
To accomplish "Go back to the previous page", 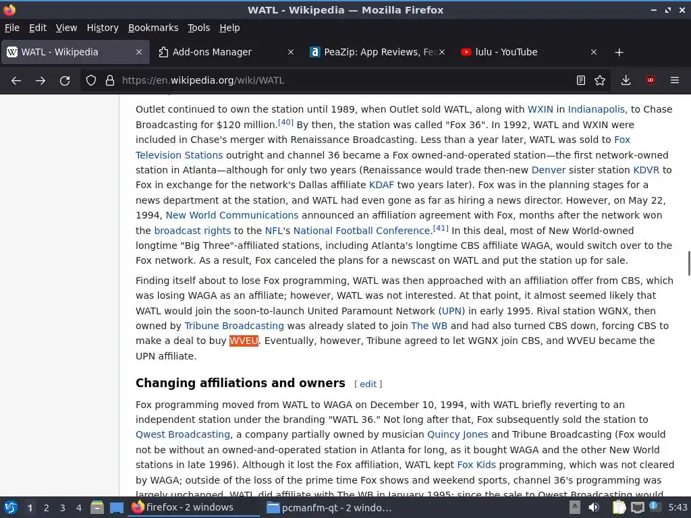I will pos(16,80).
